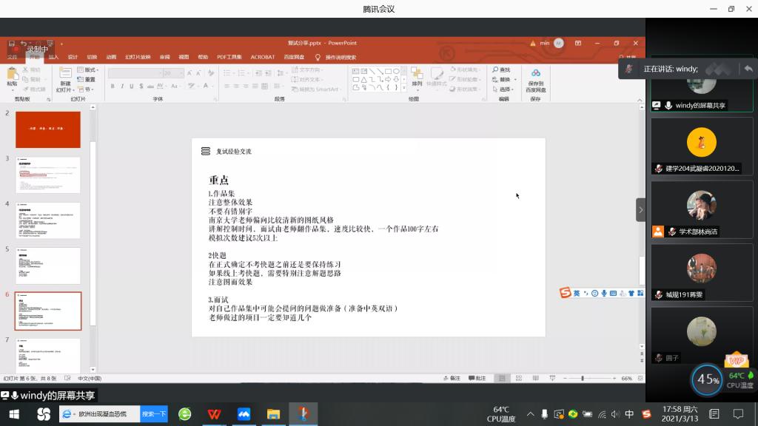Click the File Explorer taskbar icon
The width and height of the screenshot is (758, 426).
pos(273,414)
